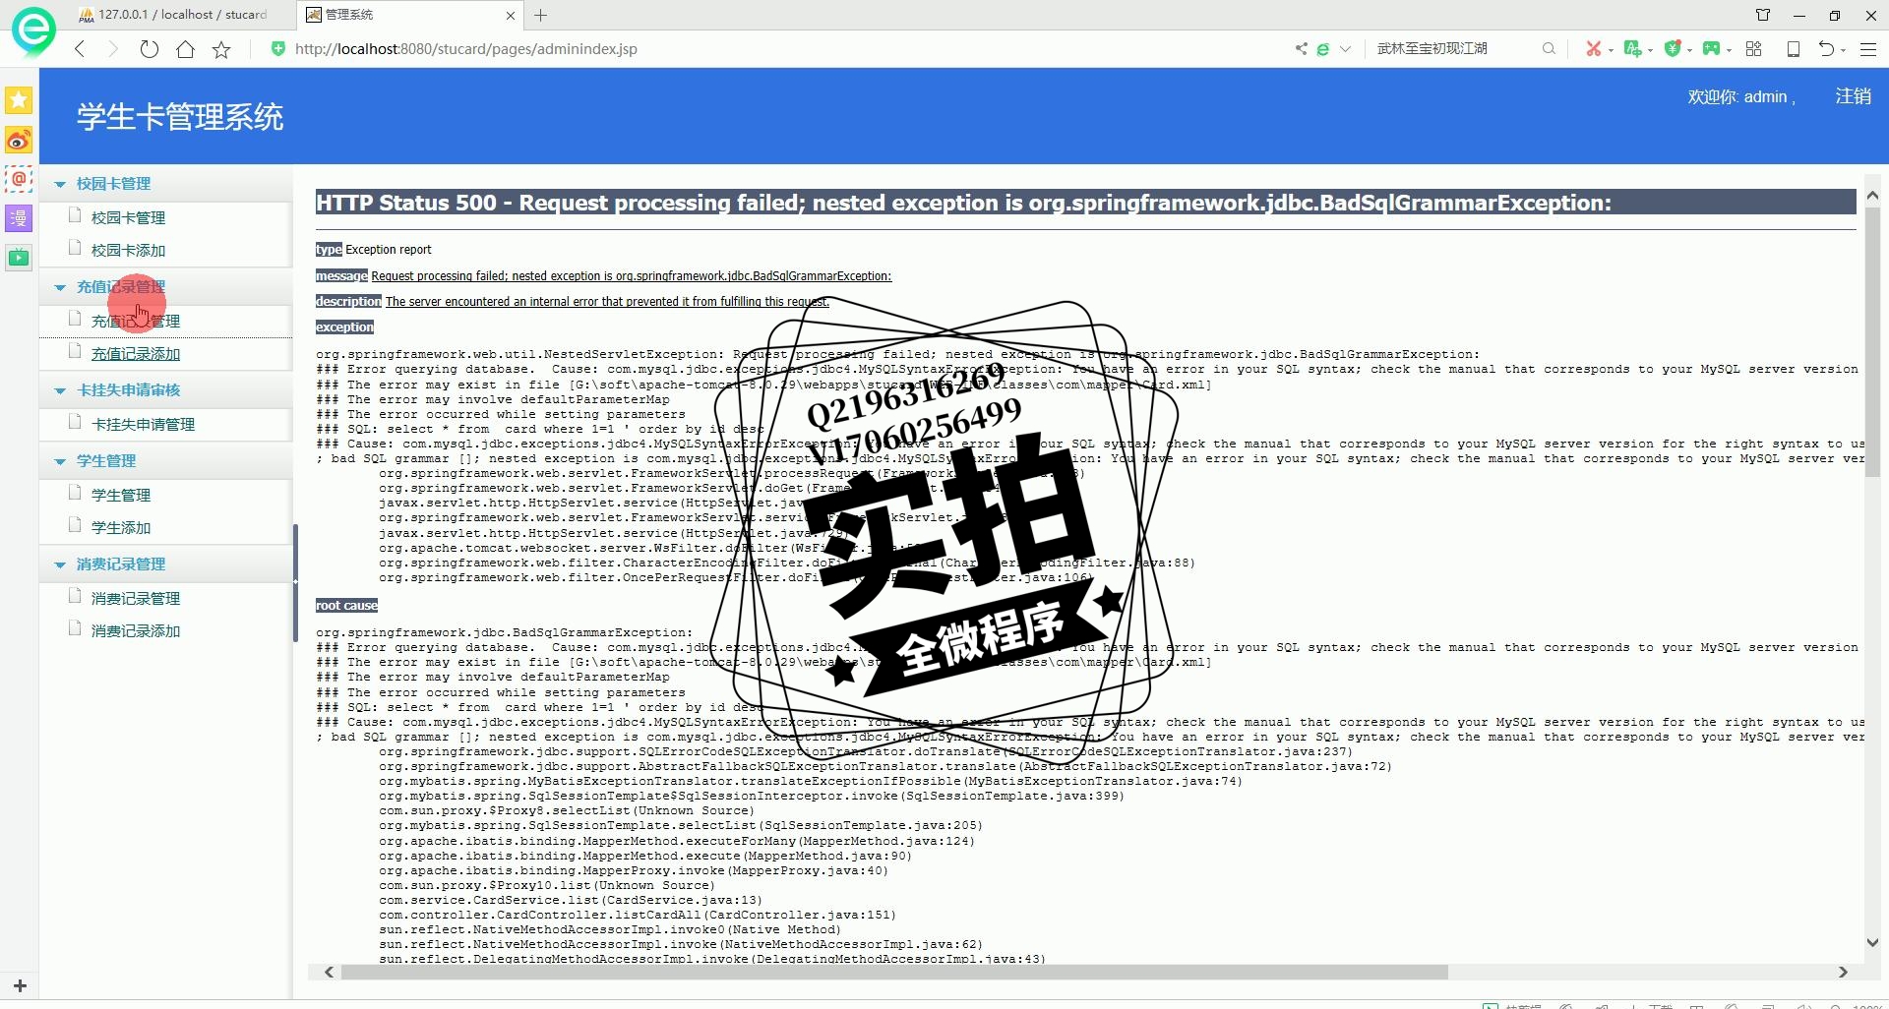Open 消费记录添加 page
This screenshot has width=1889, height=1009.
(x=135, y=630)
